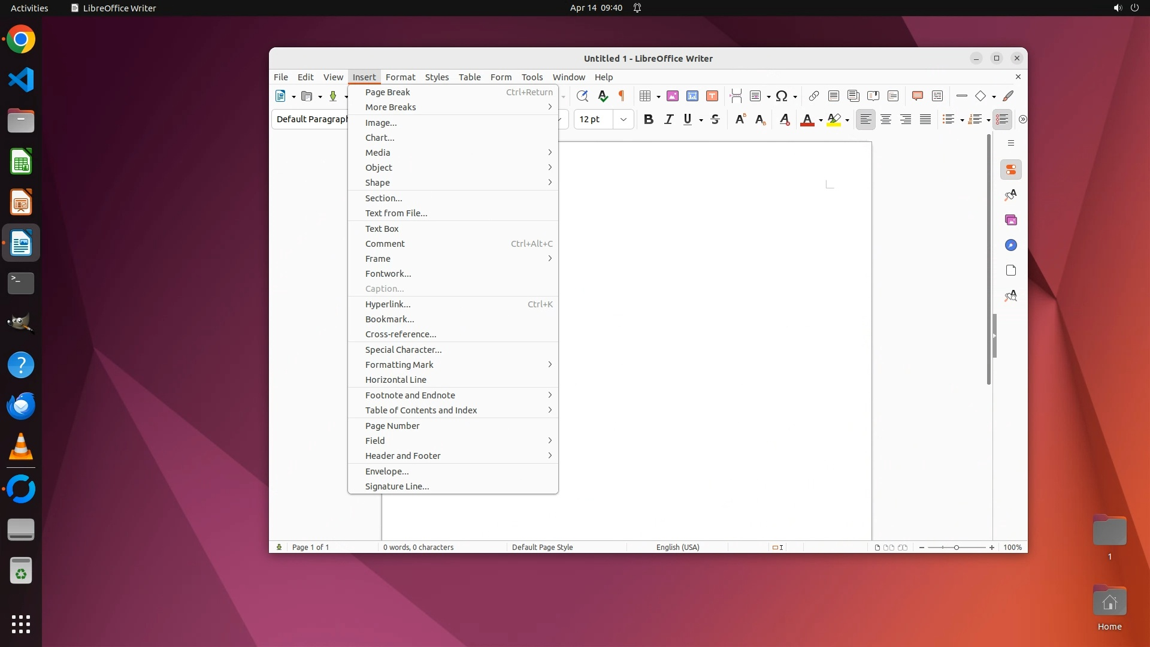1150x647 pixels.
Task: Open the Format menu
Action: (x=400, y=77)
